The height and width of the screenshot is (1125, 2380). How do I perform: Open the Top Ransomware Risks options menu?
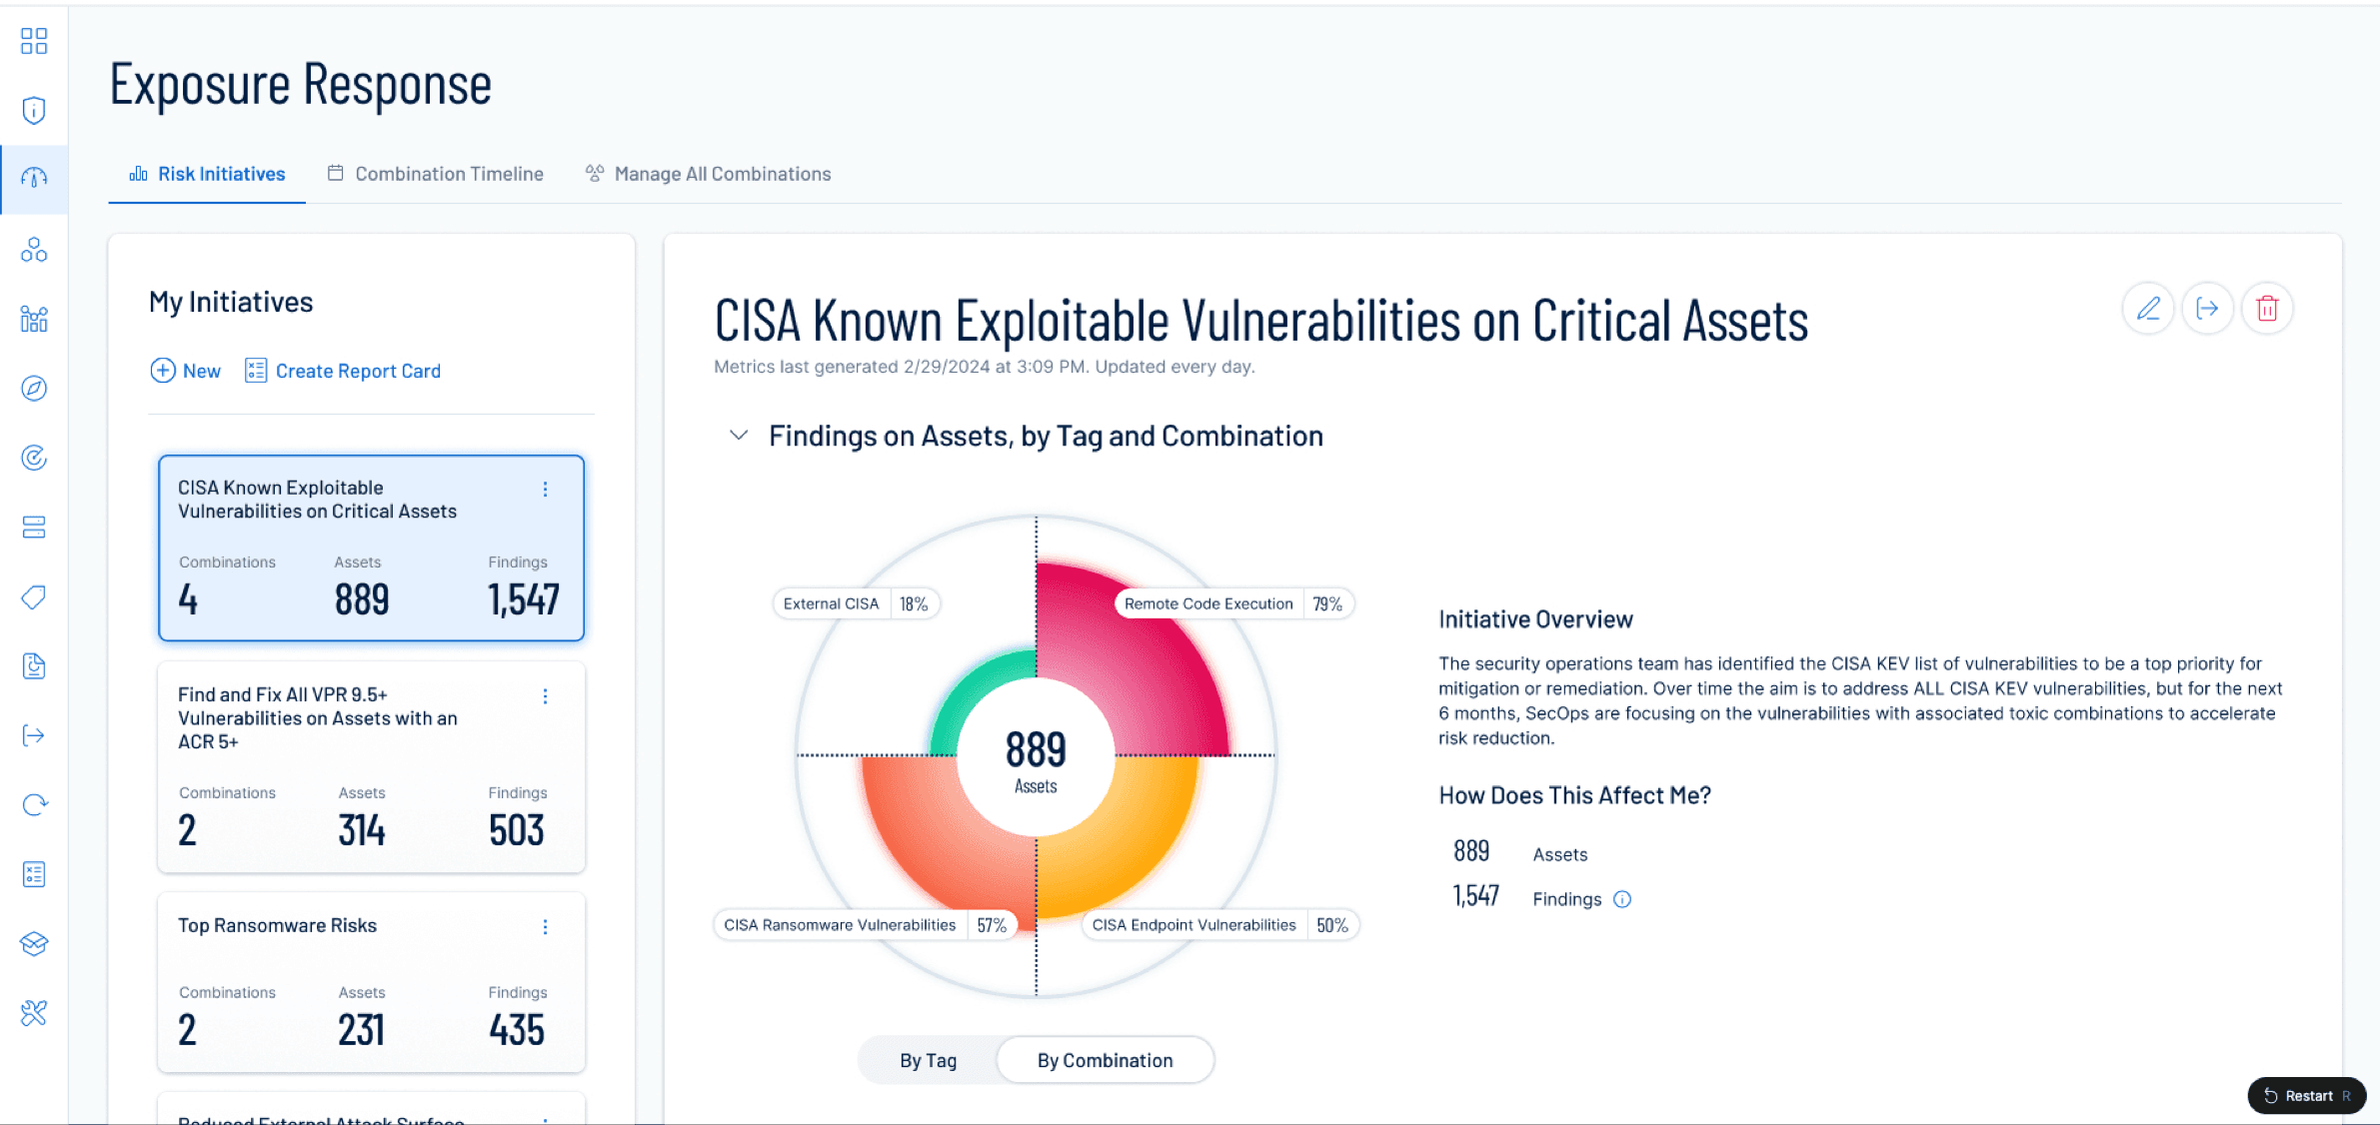coord(545,927)
